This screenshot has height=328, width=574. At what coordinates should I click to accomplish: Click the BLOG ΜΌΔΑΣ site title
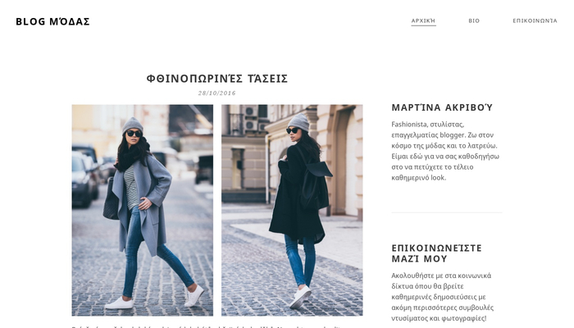pos(52,21)
